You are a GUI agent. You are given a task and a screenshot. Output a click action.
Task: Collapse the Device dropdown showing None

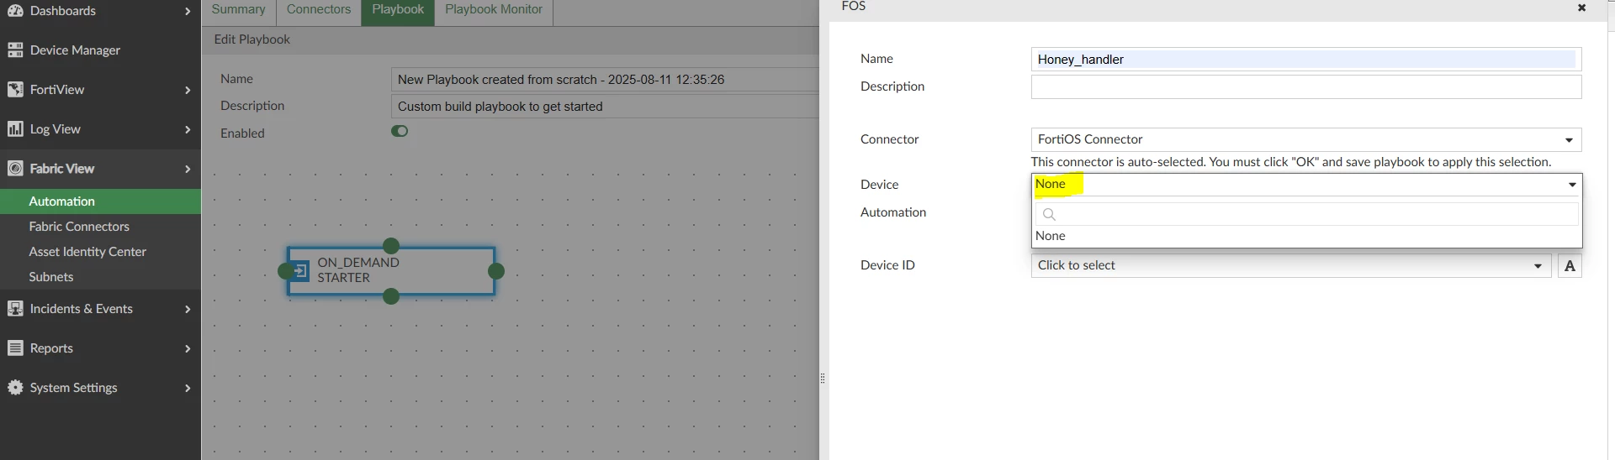click(1306, 185)
